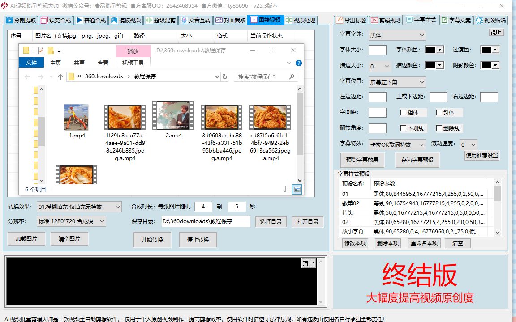Enable the 粗体 bold checkbox

pyautogui.click(x=402, y=112)
